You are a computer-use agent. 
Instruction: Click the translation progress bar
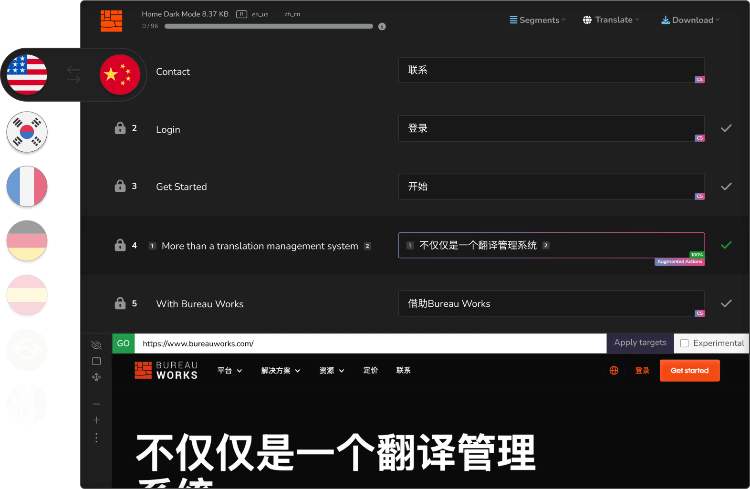[x=269, y=26]
